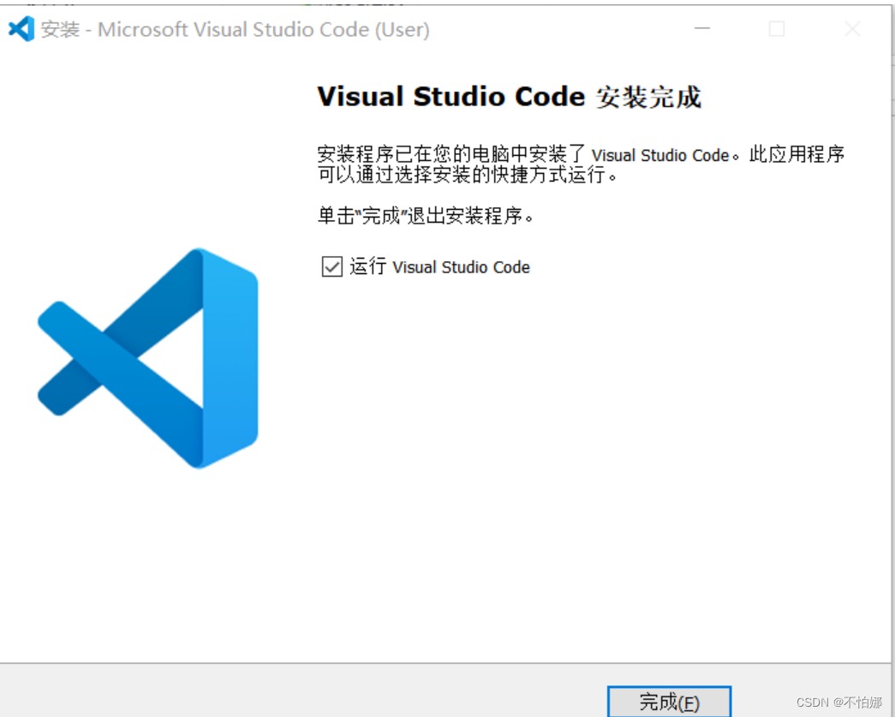The image size is (895, 717).
Task: Minimize the installer window
Action: point(702,28)
